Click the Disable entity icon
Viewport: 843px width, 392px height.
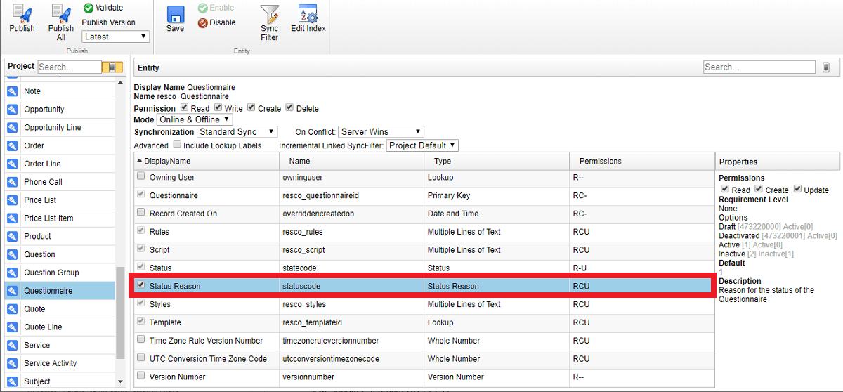pos(203,22)
